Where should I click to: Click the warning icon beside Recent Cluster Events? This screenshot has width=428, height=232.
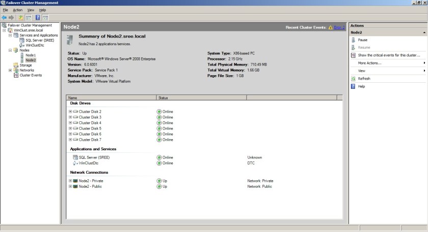(330, 27)
